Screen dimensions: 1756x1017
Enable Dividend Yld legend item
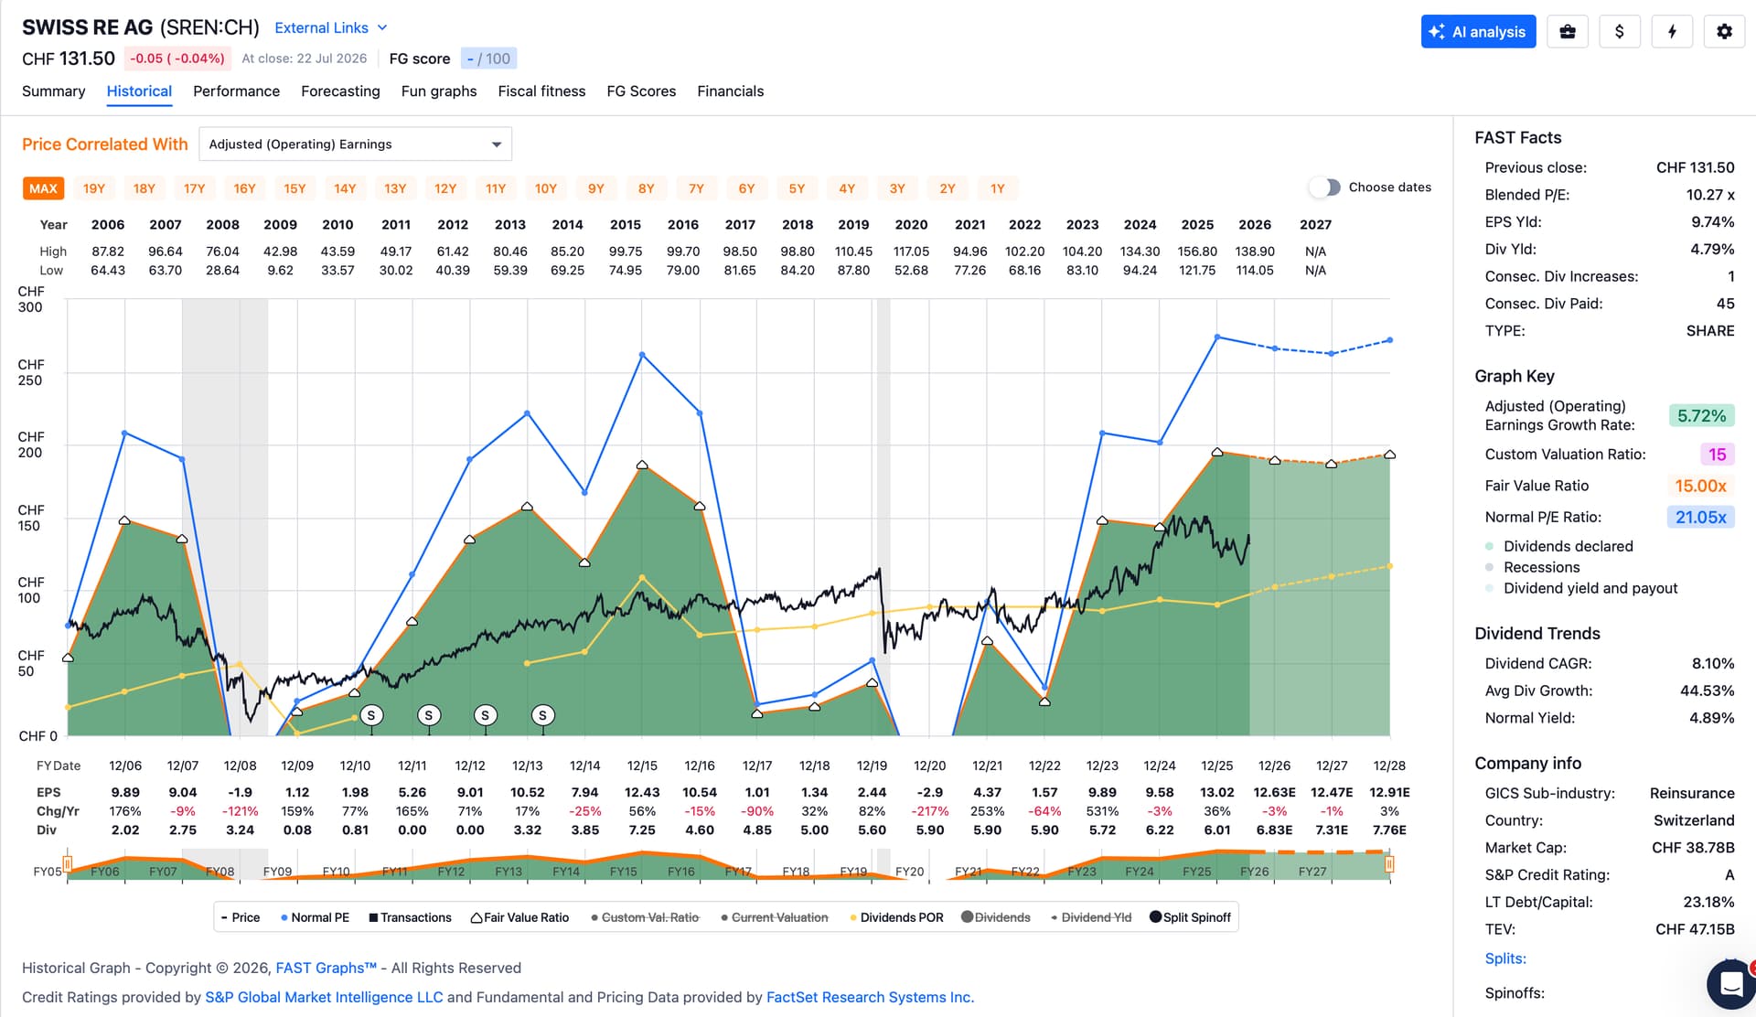pyautogui.click(x=1091, y=917)
